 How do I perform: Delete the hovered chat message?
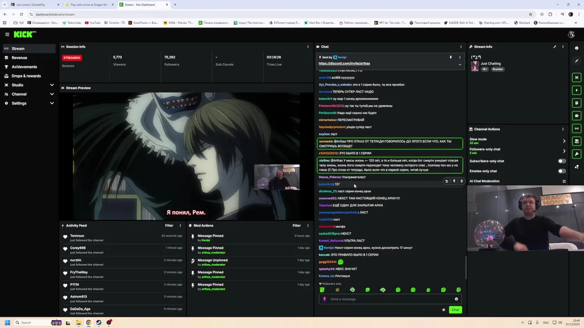(x=461, y=181)
